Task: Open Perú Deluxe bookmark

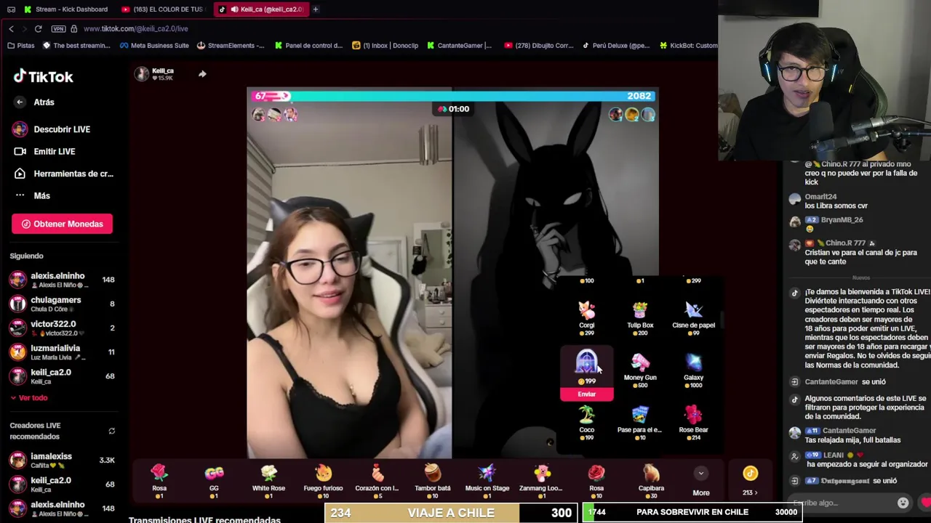Action: pos(615,45)
